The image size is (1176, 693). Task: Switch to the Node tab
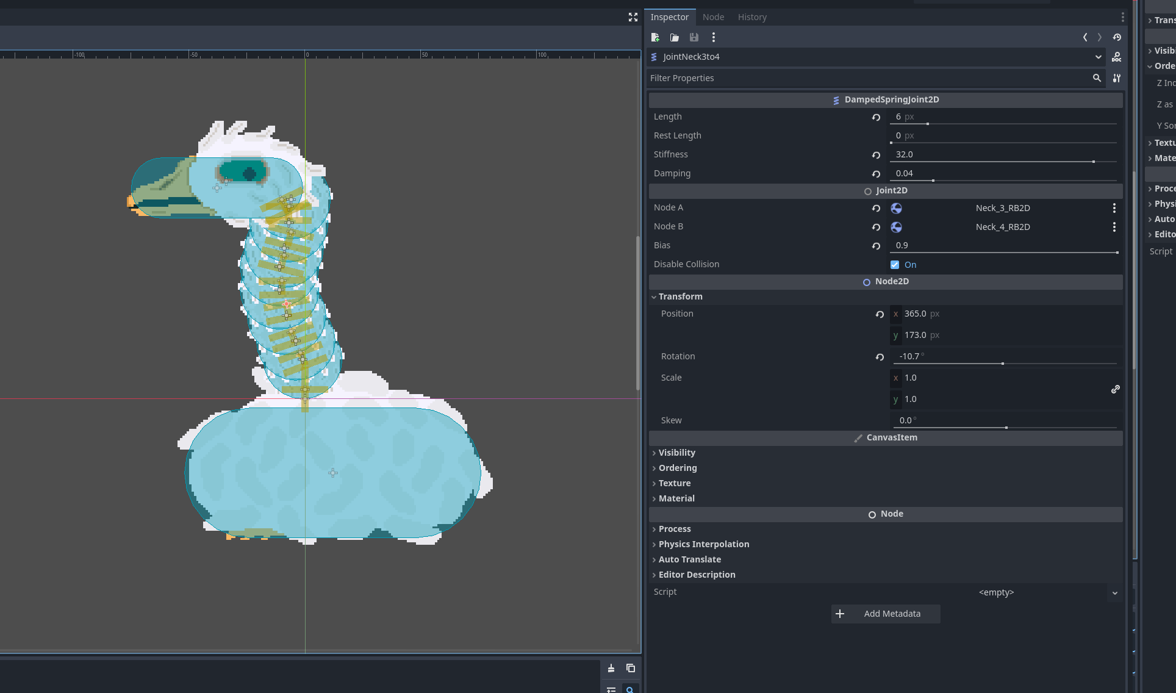713,17
